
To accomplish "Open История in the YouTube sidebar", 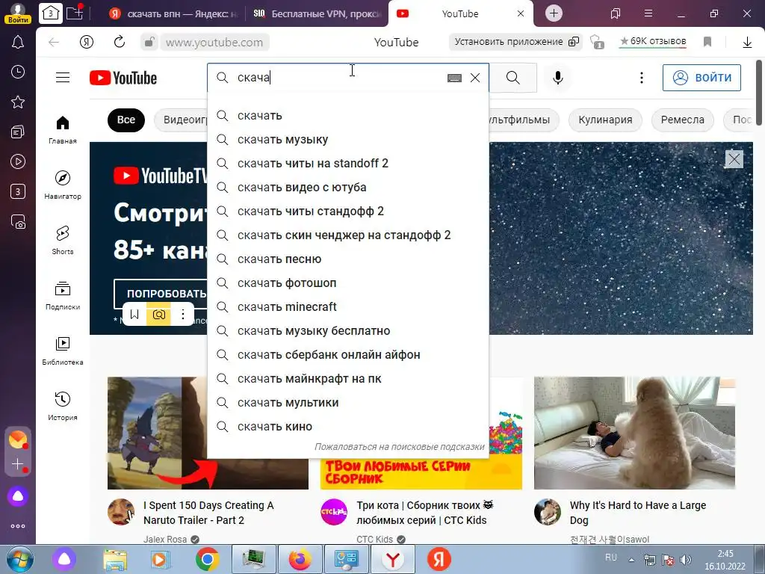I will tap(63, 406).
